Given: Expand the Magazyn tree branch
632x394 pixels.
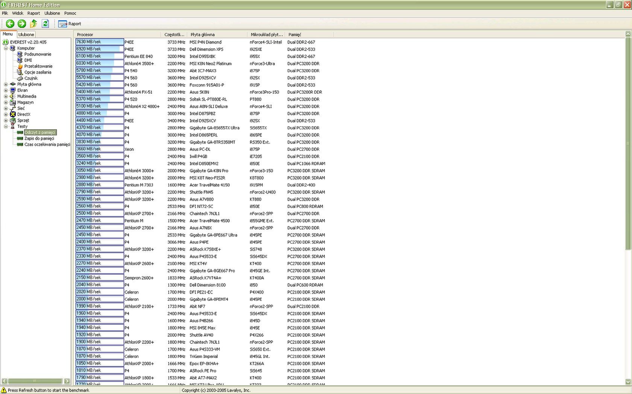Looking at the screenshot, I should coord(6,102).
